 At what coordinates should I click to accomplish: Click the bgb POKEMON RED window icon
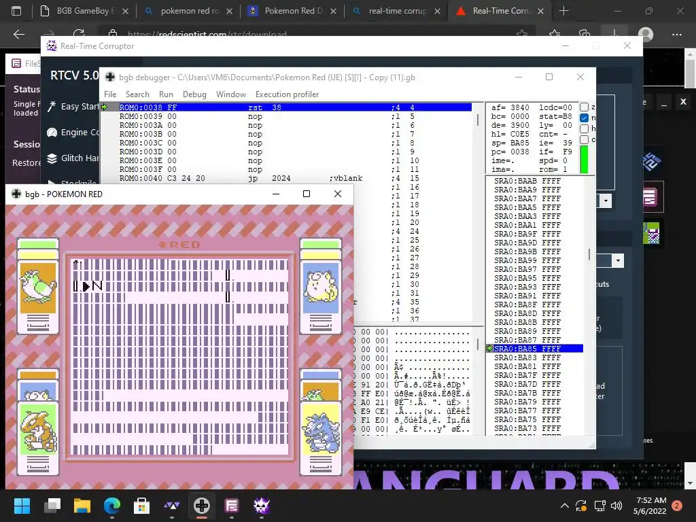16,194
